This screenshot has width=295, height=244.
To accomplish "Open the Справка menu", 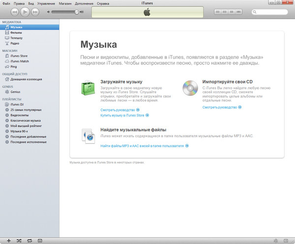I will [103, 3].
